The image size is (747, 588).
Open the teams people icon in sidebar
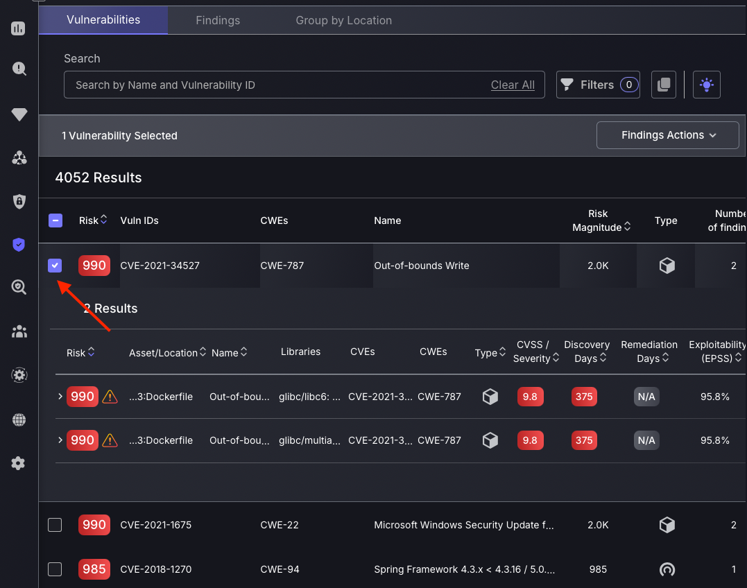(19, 331)
